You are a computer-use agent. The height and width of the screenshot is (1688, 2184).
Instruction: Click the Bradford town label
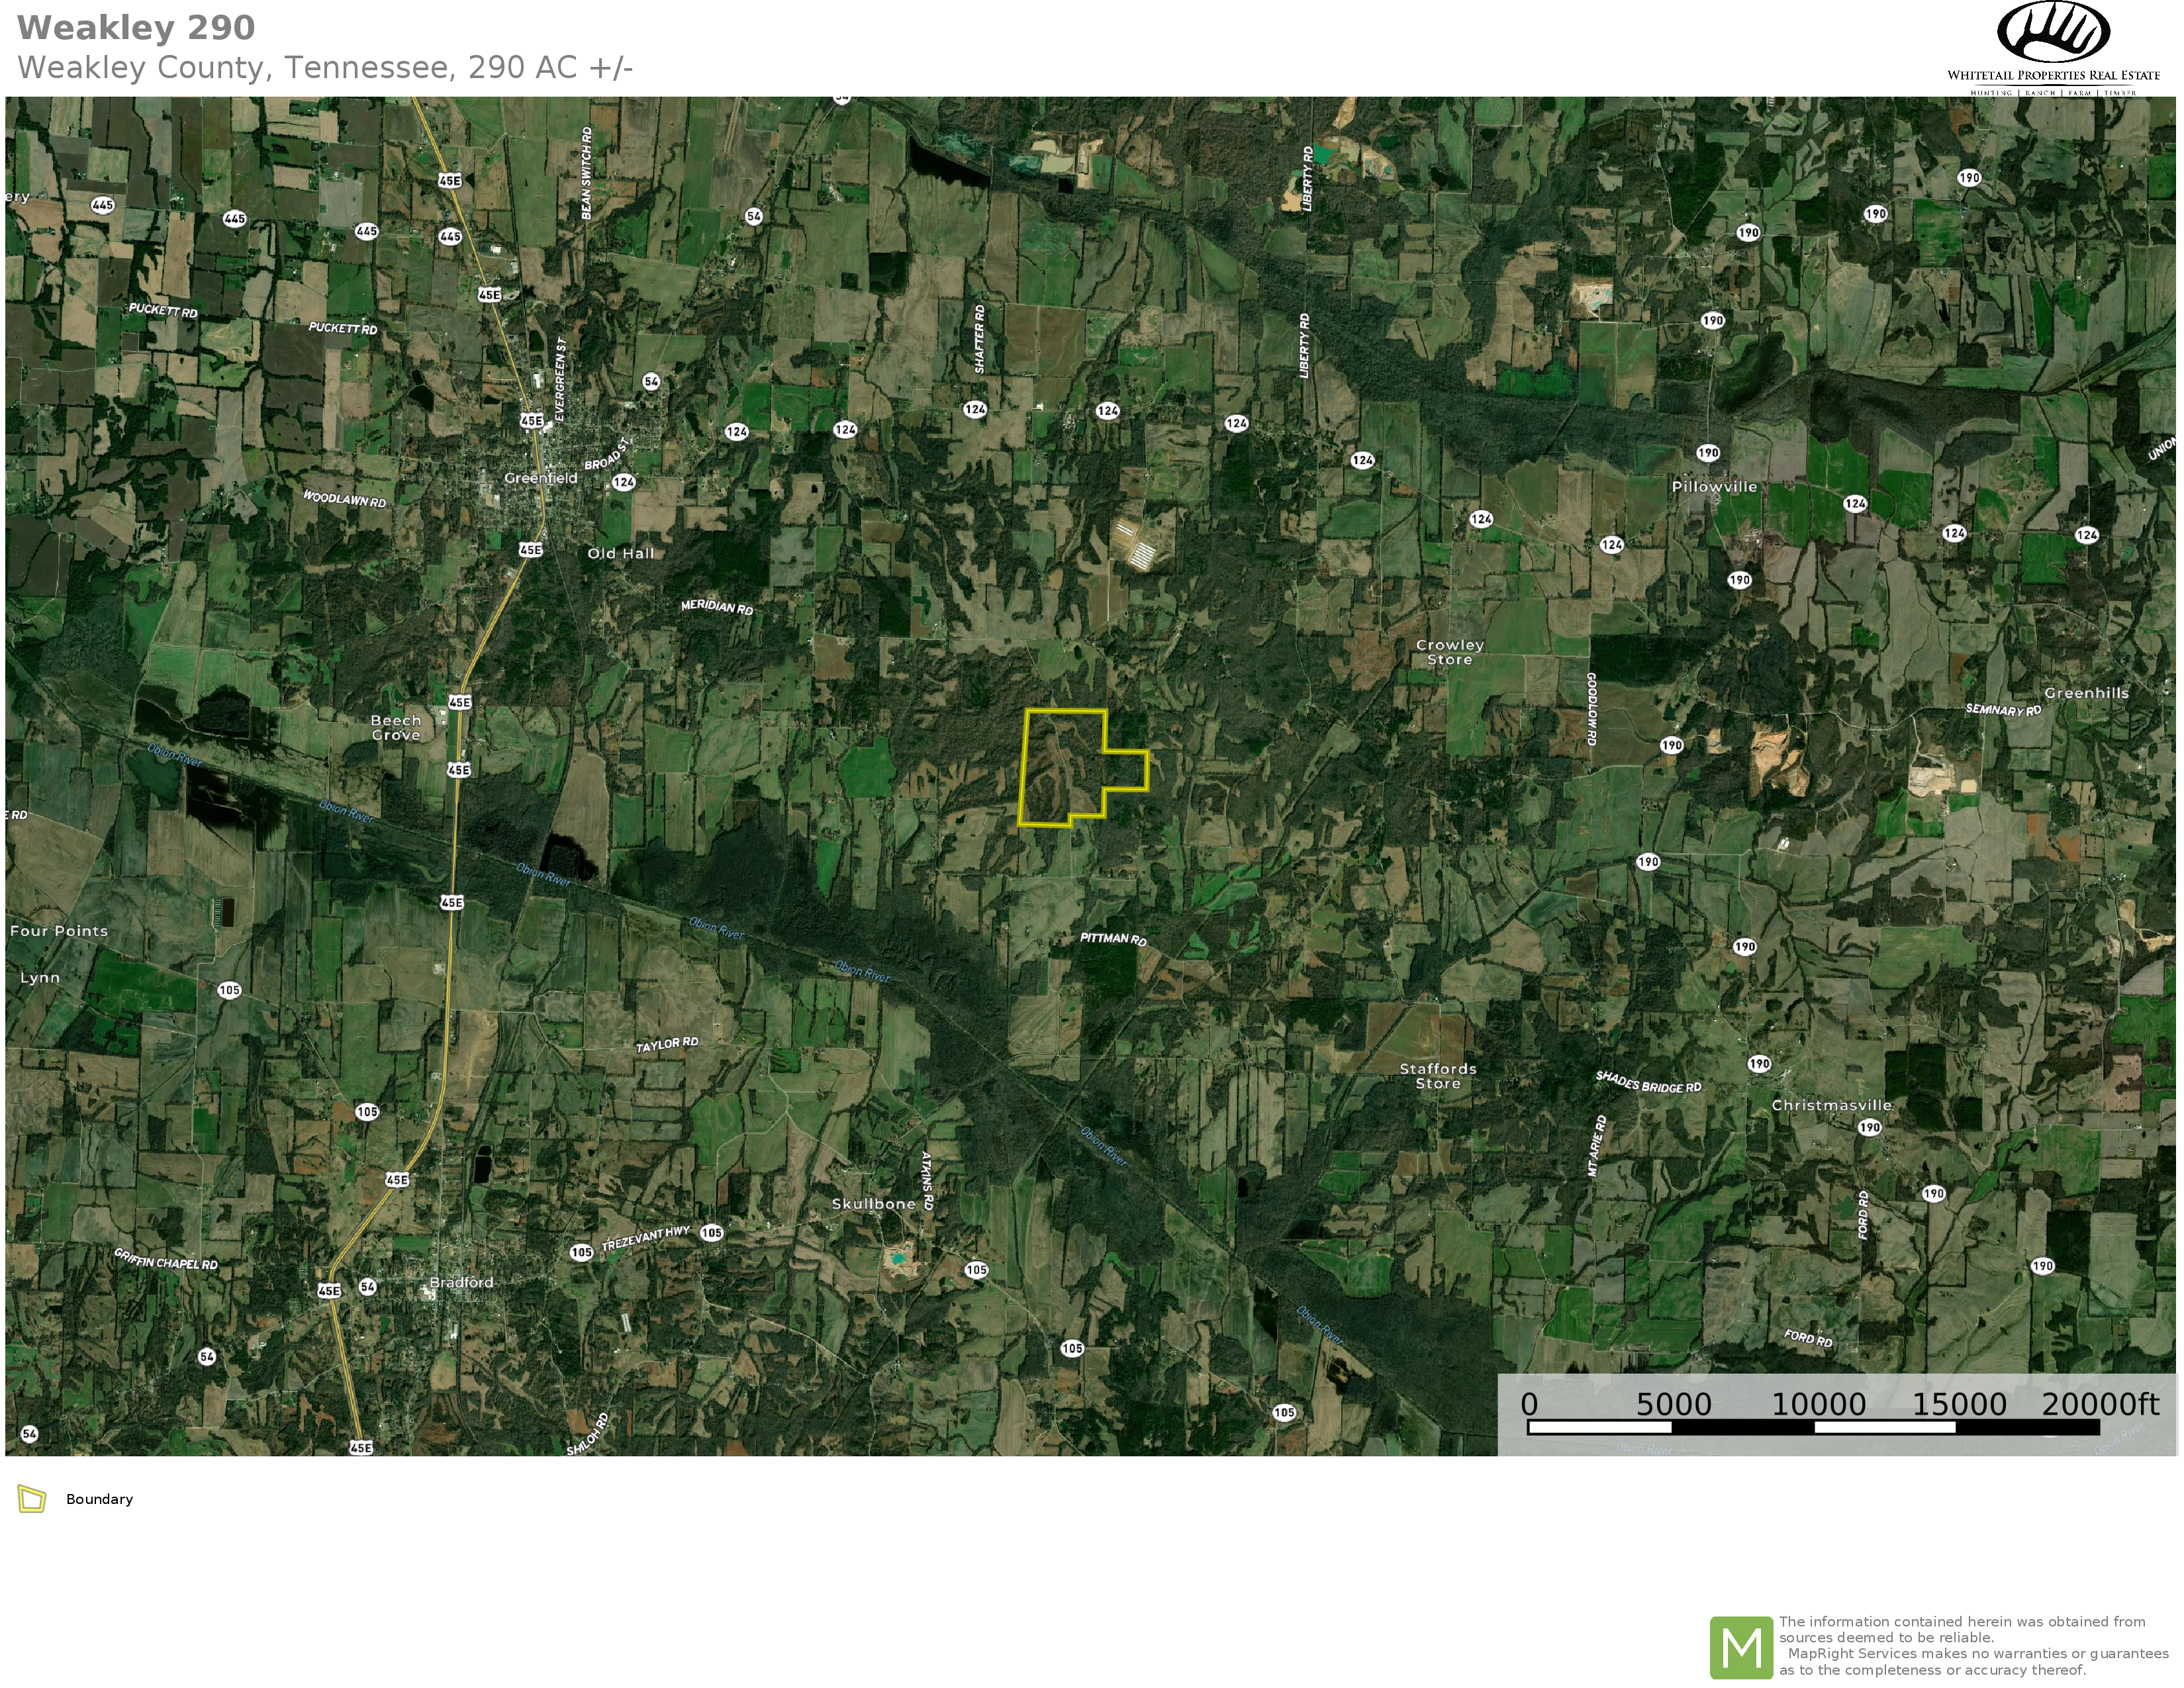point(461,1282)
